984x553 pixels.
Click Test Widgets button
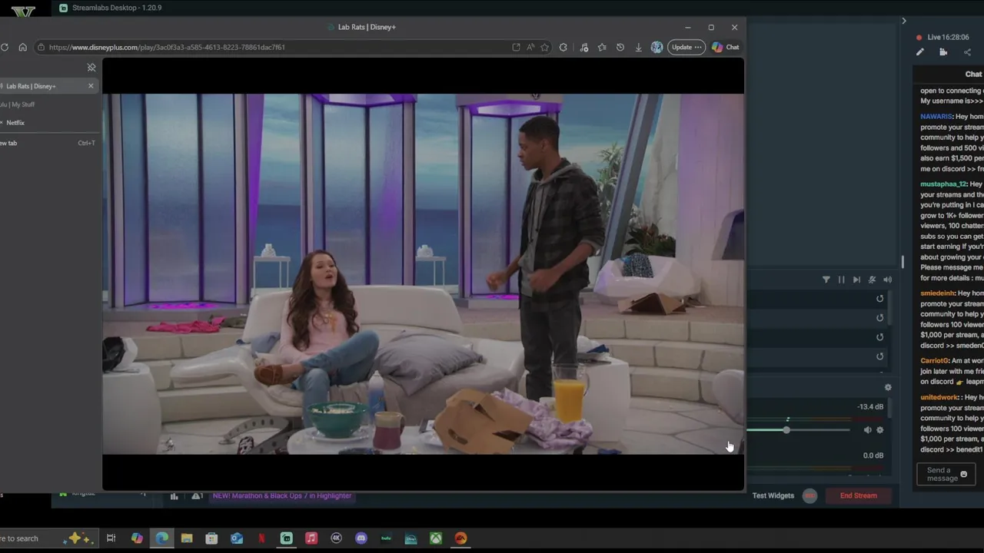[x=773, y=495]
